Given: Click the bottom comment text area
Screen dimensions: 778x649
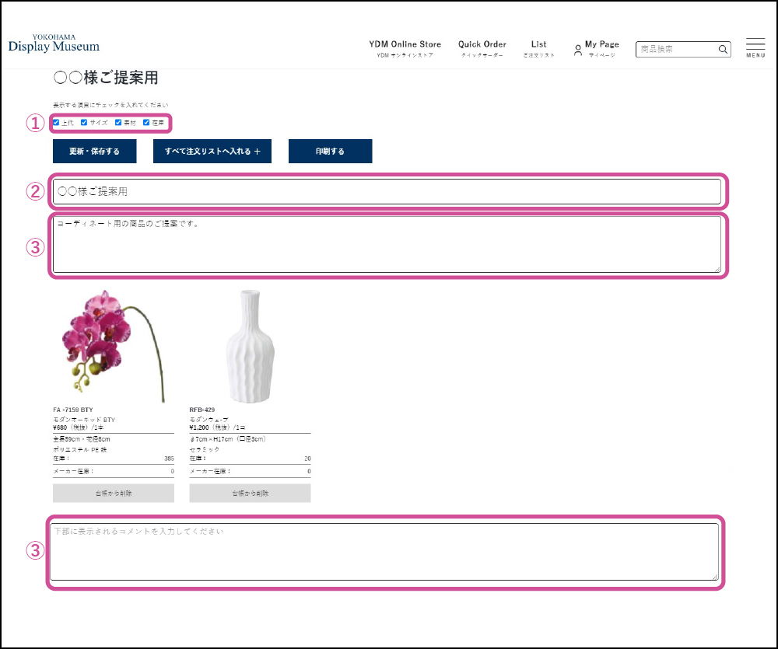Looking at the screenshot, I should click(x=384, y=552).
